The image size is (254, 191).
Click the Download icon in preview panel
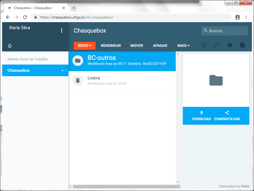coord(201,112)
